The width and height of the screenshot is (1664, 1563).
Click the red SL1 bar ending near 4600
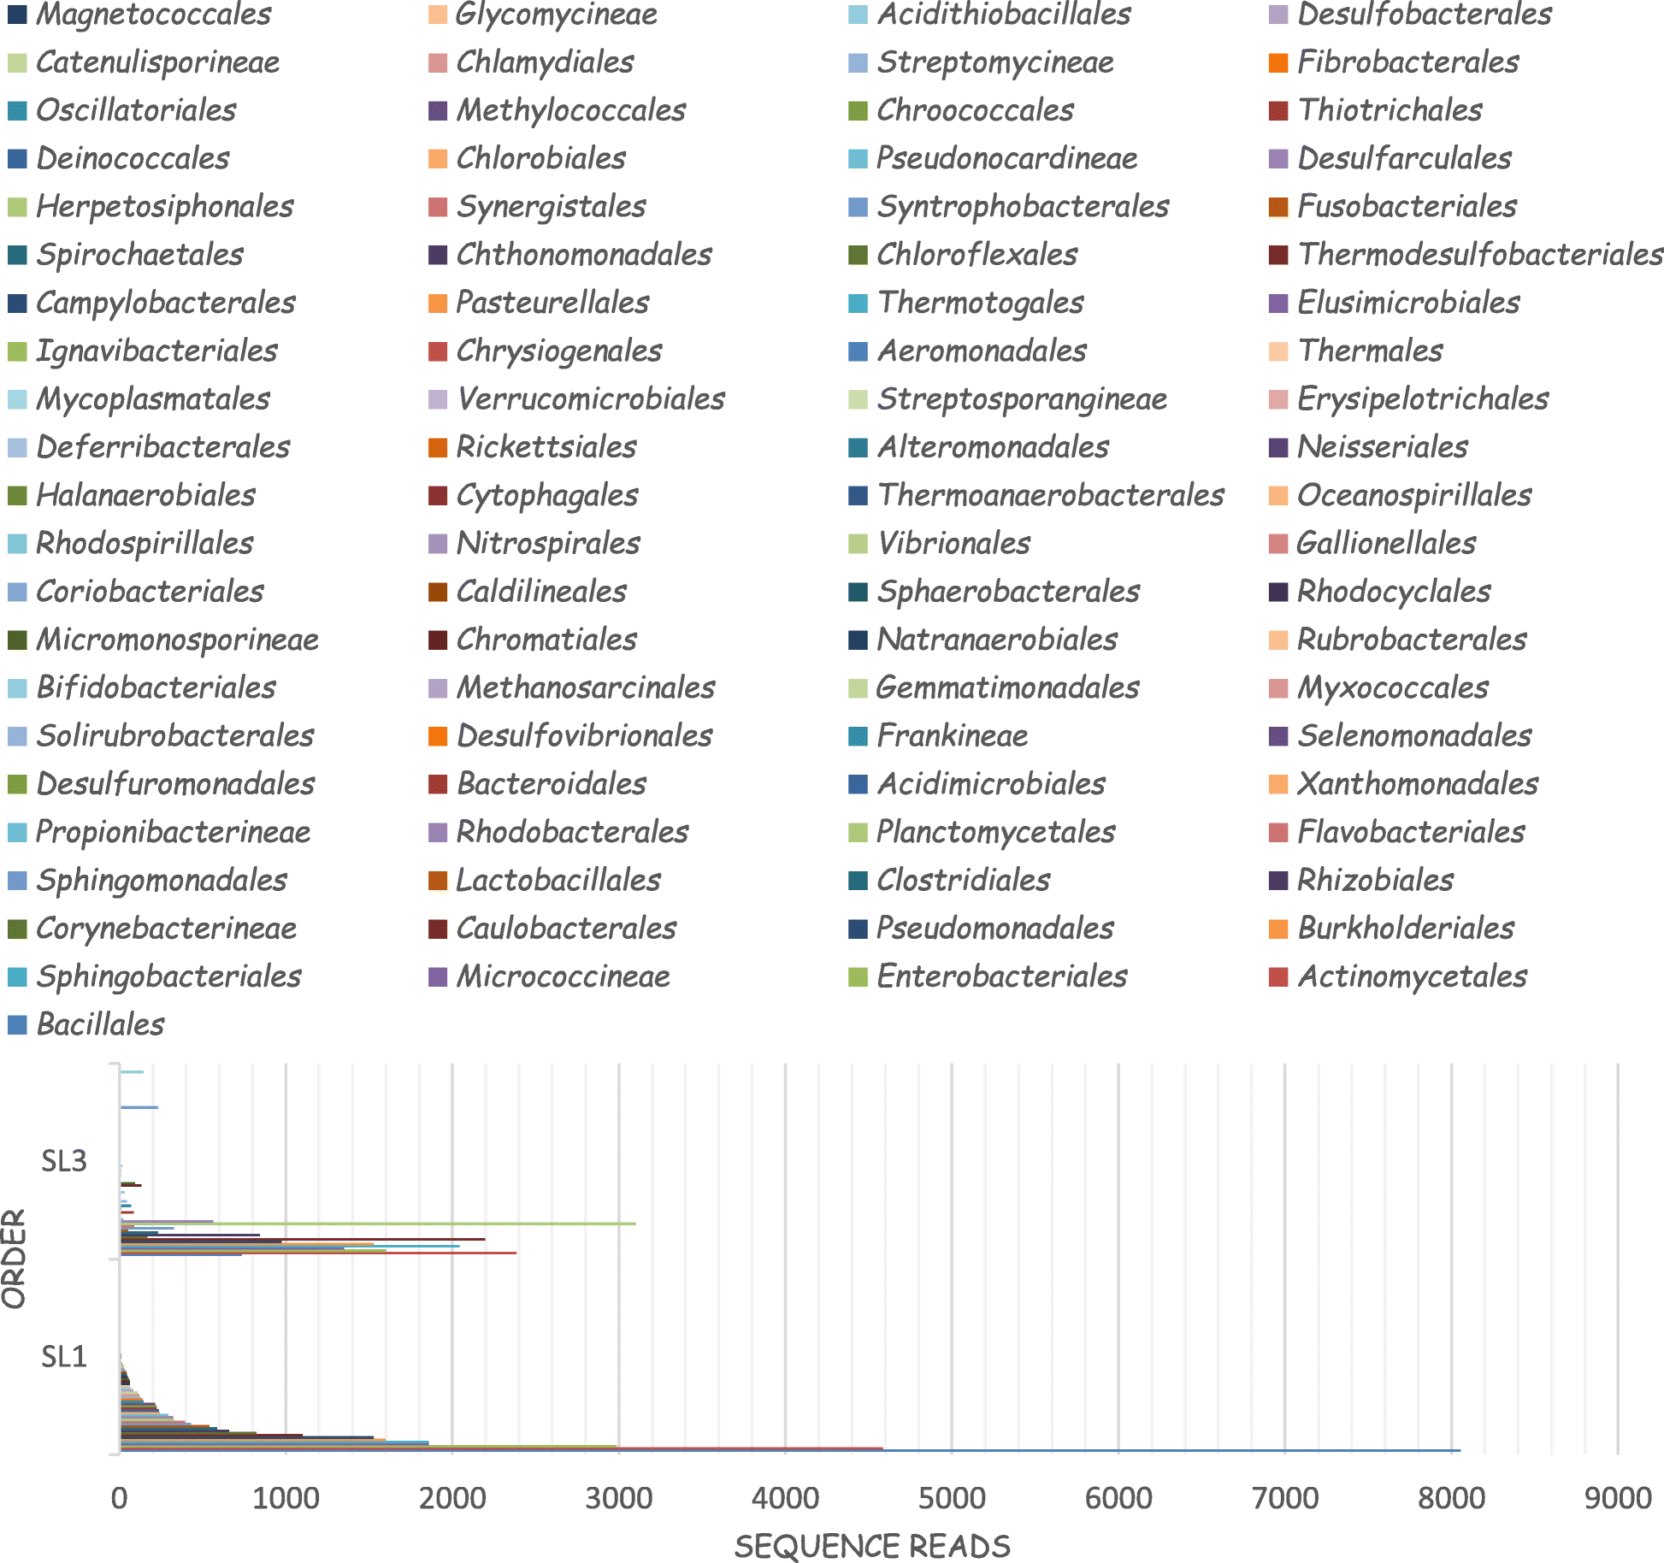pos(501,1448)
